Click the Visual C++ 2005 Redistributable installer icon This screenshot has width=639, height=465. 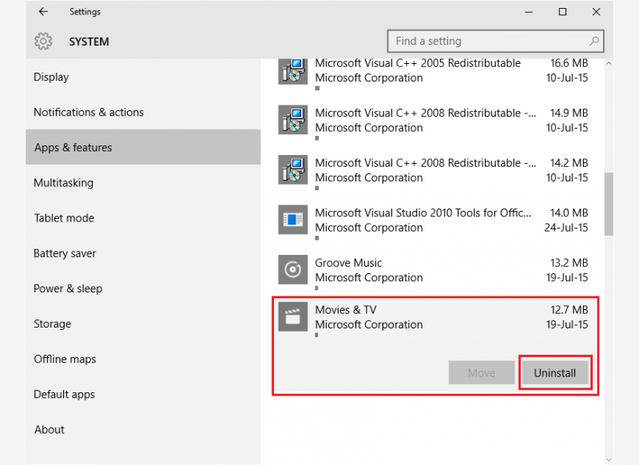coord(293,71)
